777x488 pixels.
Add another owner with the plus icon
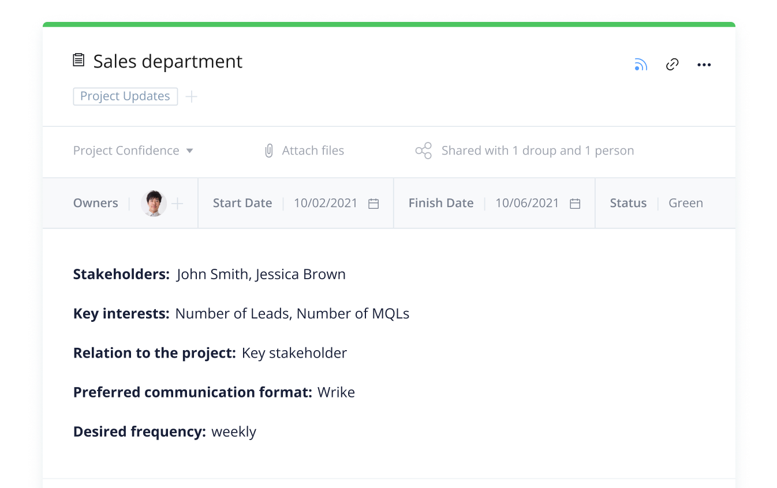pos(178,203)
